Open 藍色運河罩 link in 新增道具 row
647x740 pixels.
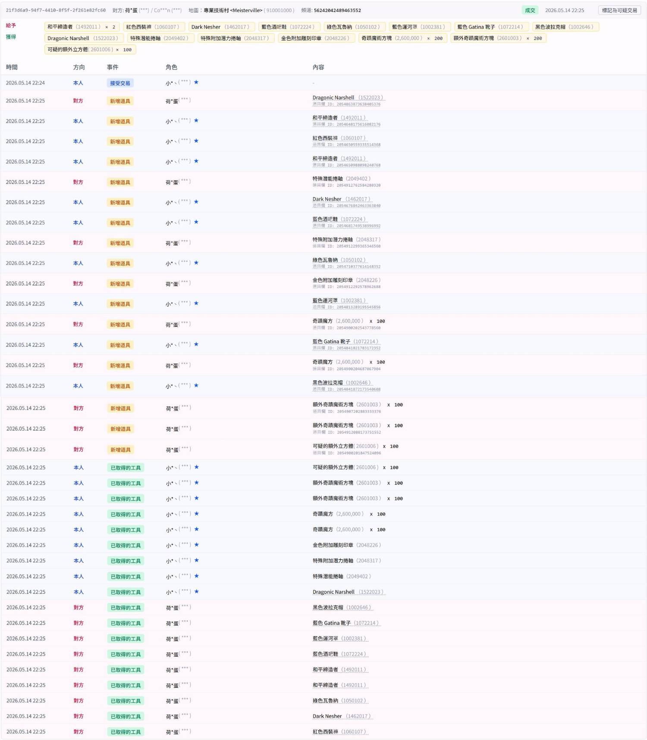pyautogui.click(x=339, y=301)
